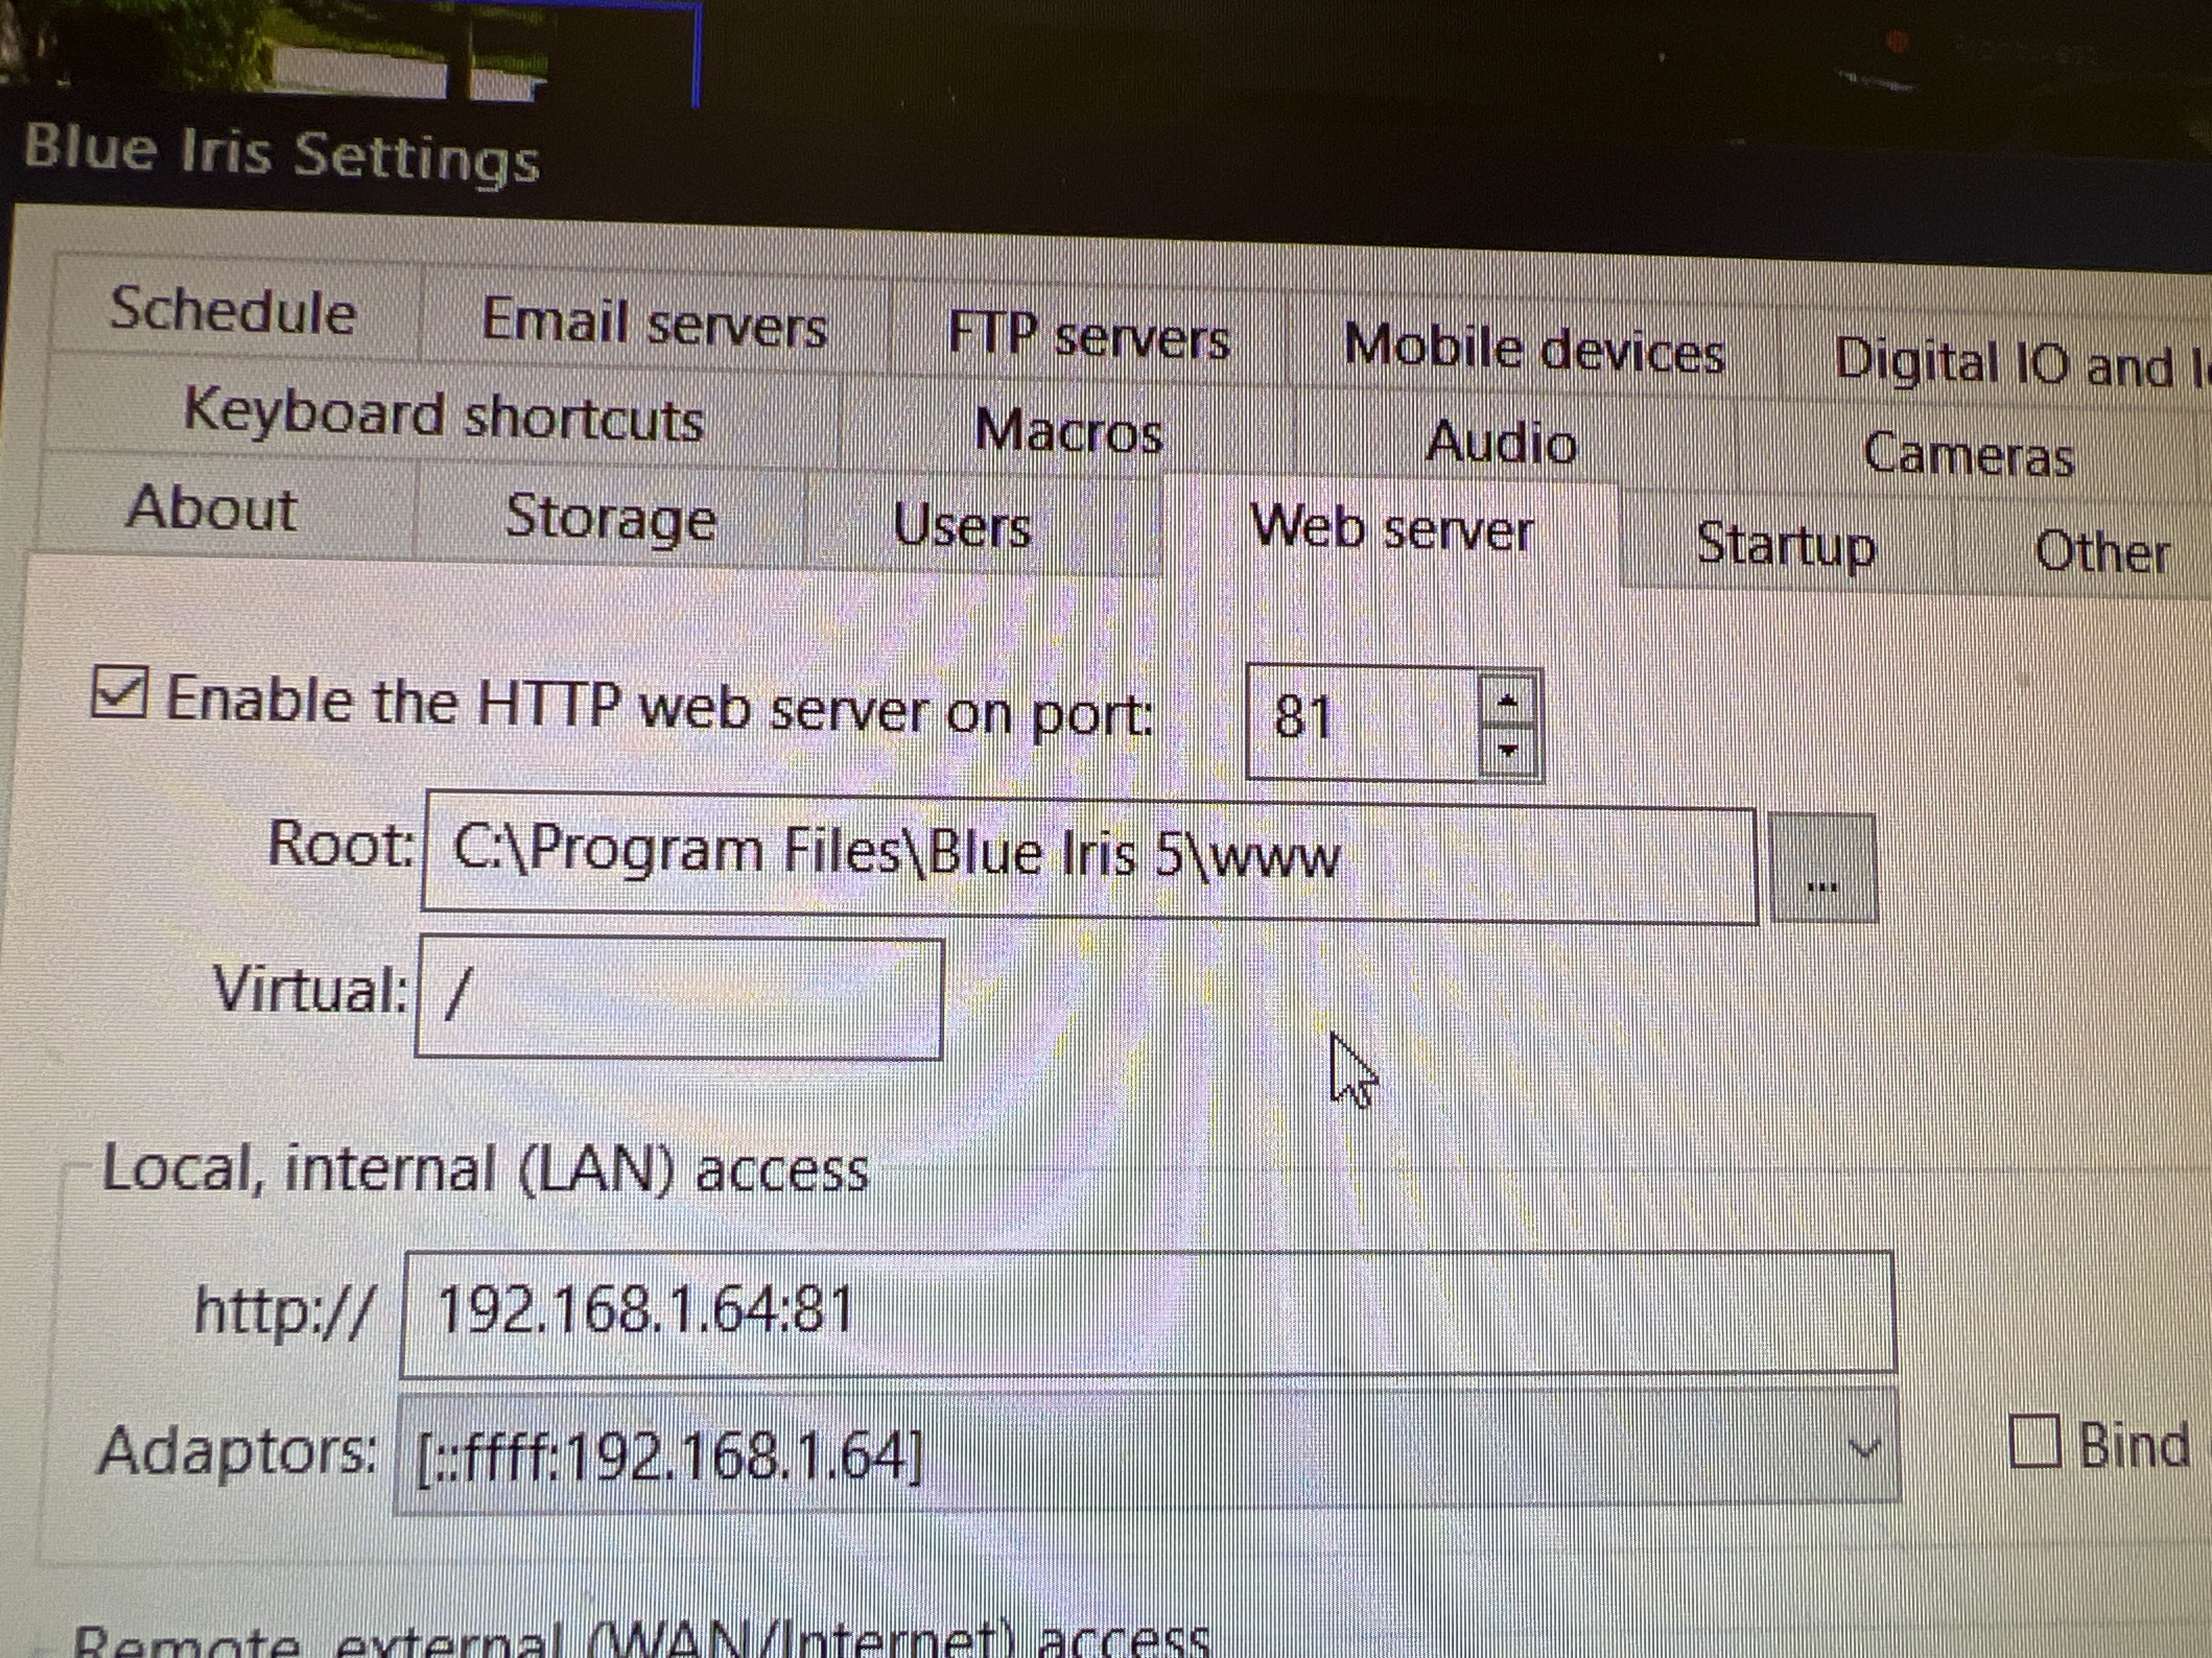Image resolution: width=2212 pixels, height=1658 pixels.
Task: Decrease HTTP port with spinner down arrow
Action: coord(1508,752)
